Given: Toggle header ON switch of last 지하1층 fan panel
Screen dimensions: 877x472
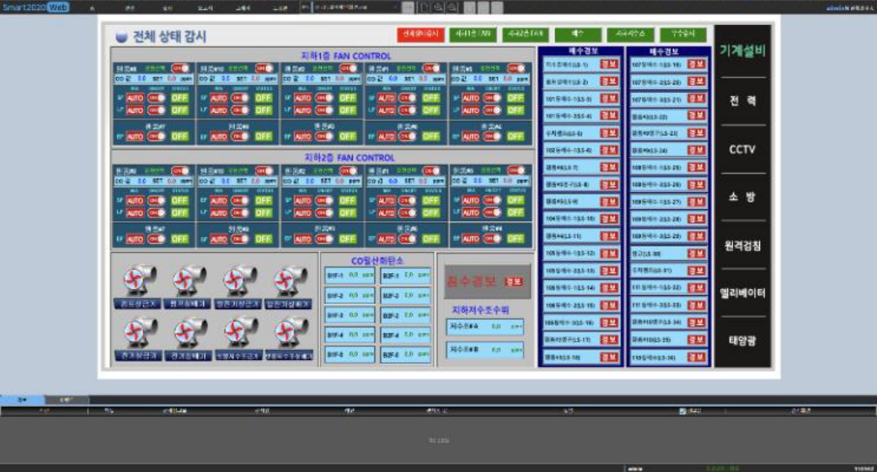Looking at the screenshot, I should click(516, 69).
